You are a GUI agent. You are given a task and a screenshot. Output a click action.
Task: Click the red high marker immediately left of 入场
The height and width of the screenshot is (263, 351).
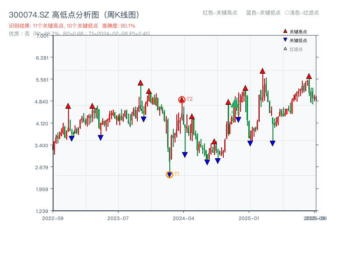(228, 102)
